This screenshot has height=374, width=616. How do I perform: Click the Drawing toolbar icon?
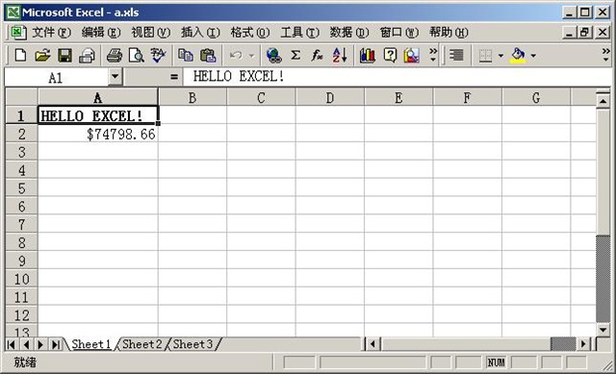pos(411,56)
